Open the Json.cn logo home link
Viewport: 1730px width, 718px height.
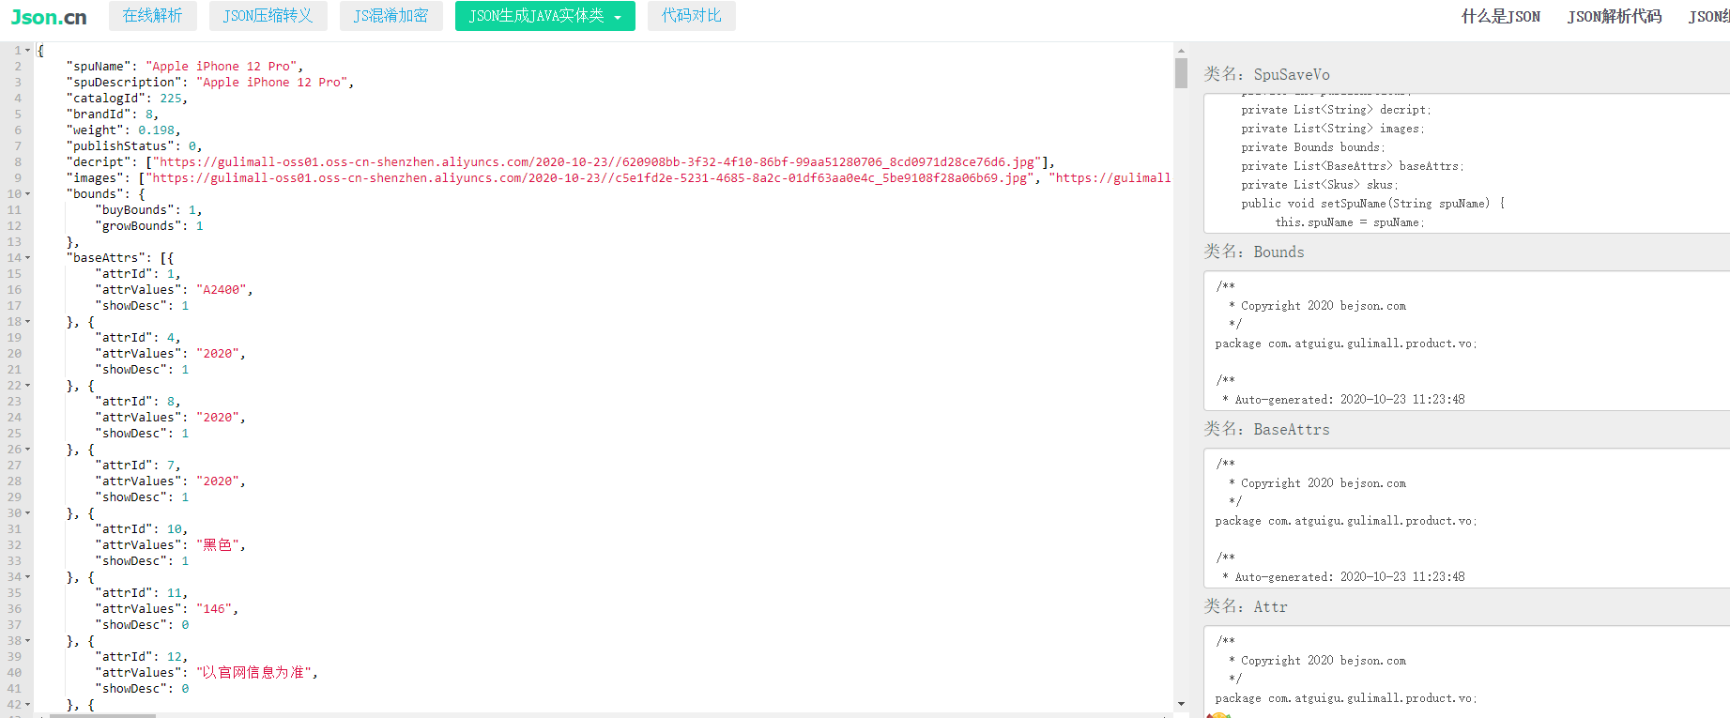click(x=49, y=17)
